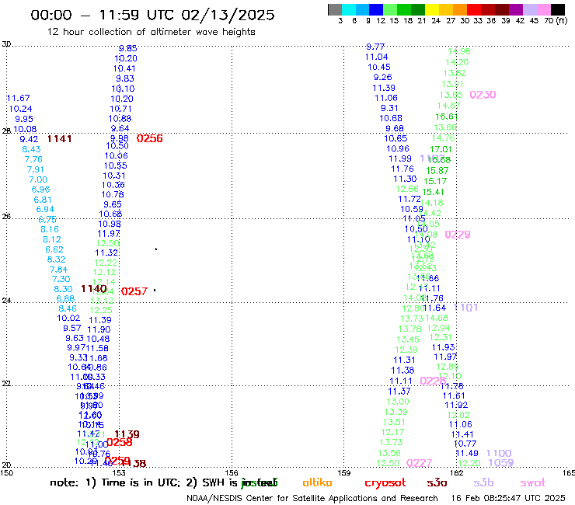Click the wave height value '9.42'

click(29, 139)
